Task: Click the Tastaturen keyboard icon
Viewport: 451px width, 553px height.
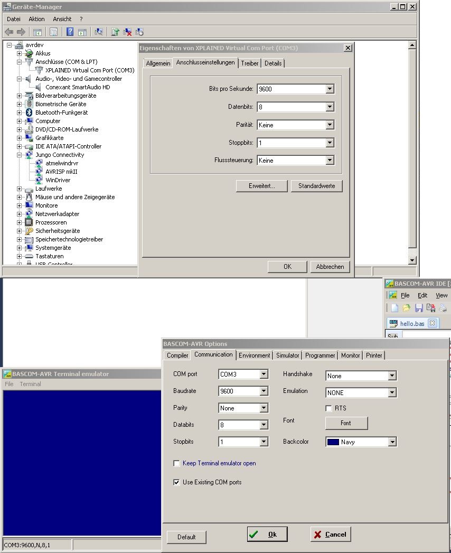Action: 29,256
